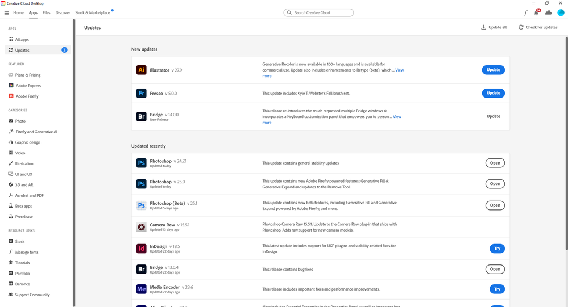Screen dimensions: 568x307
Task: Select Updates in the sidebar
Action: (38, 50)
